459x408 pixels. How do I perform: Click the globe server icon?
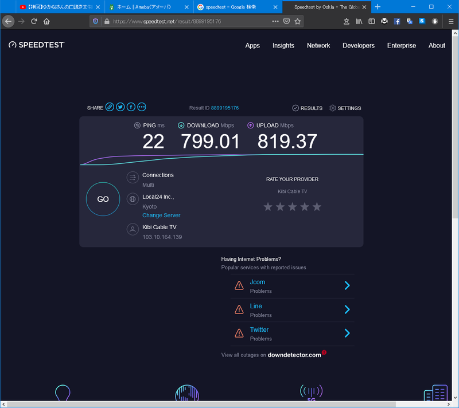[133, 199]
